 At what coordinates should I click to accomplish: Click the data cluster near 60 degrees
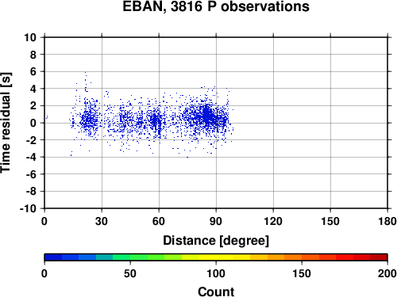click(156, 120)
